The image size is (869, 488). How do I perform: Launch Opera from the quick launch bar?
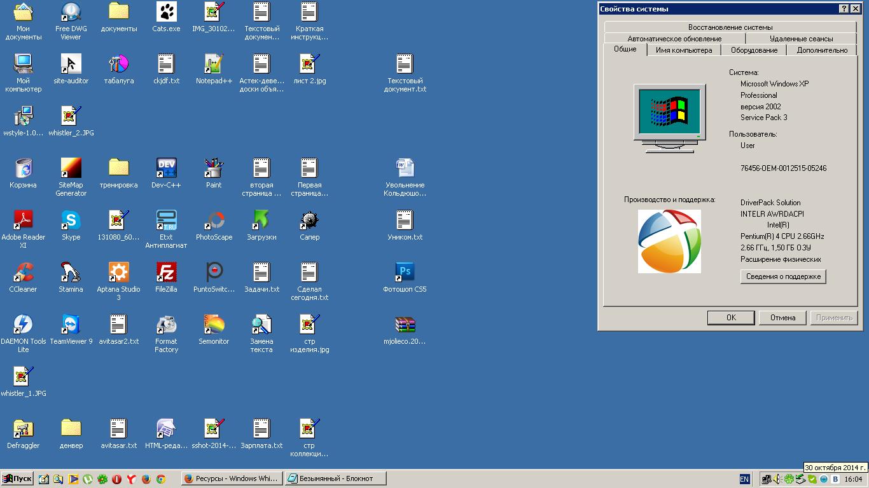point(117,479)
